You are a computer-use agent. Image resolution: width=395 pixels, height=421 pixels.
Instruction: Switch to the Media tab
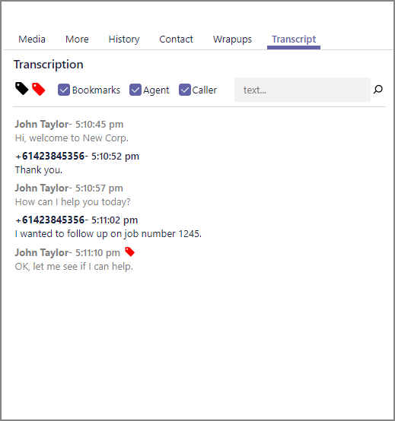click(32, 40)
